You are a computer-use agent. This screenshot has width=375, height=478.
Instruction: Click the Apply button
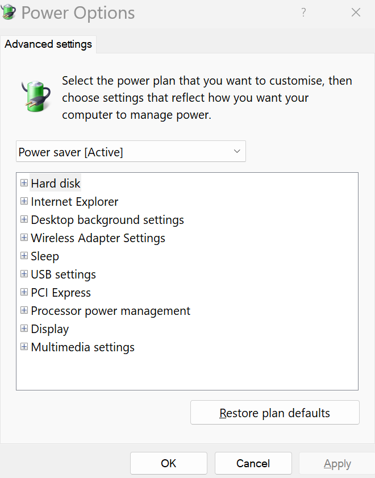[338, 463]
